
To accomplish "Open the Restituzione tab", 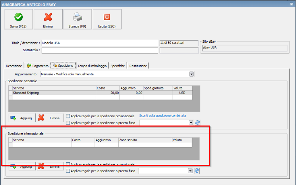I will [138, 66].
